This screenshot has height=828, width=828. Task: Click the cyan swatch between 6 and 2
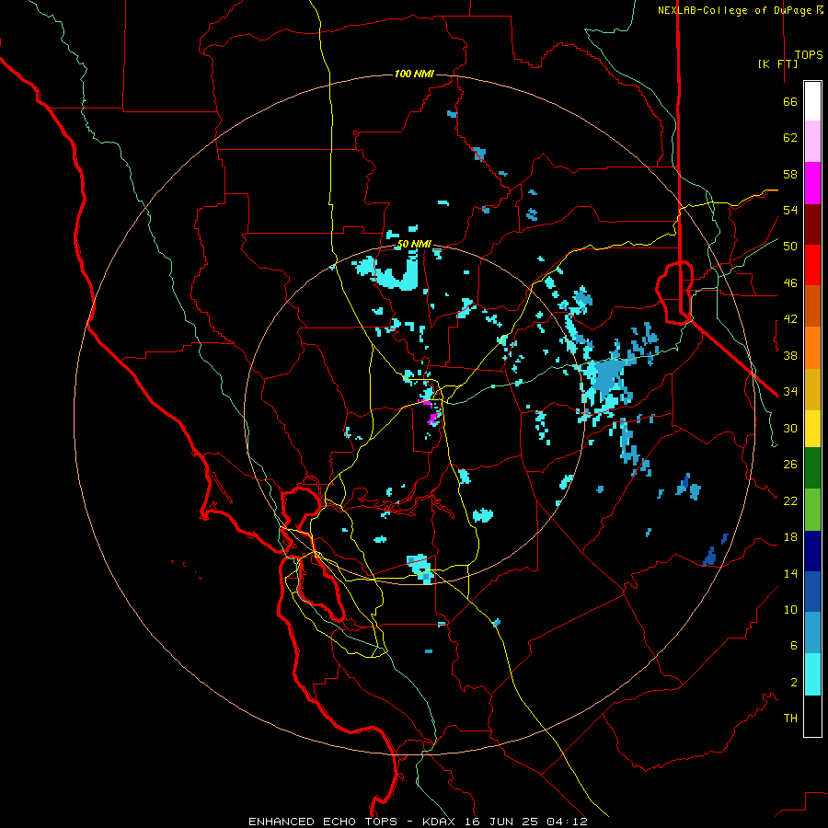tap(812, 674)
